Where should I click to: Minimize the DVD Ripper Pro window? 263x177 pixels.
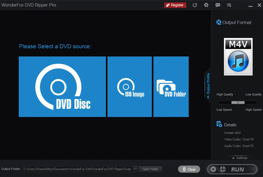tap(250, 6)
